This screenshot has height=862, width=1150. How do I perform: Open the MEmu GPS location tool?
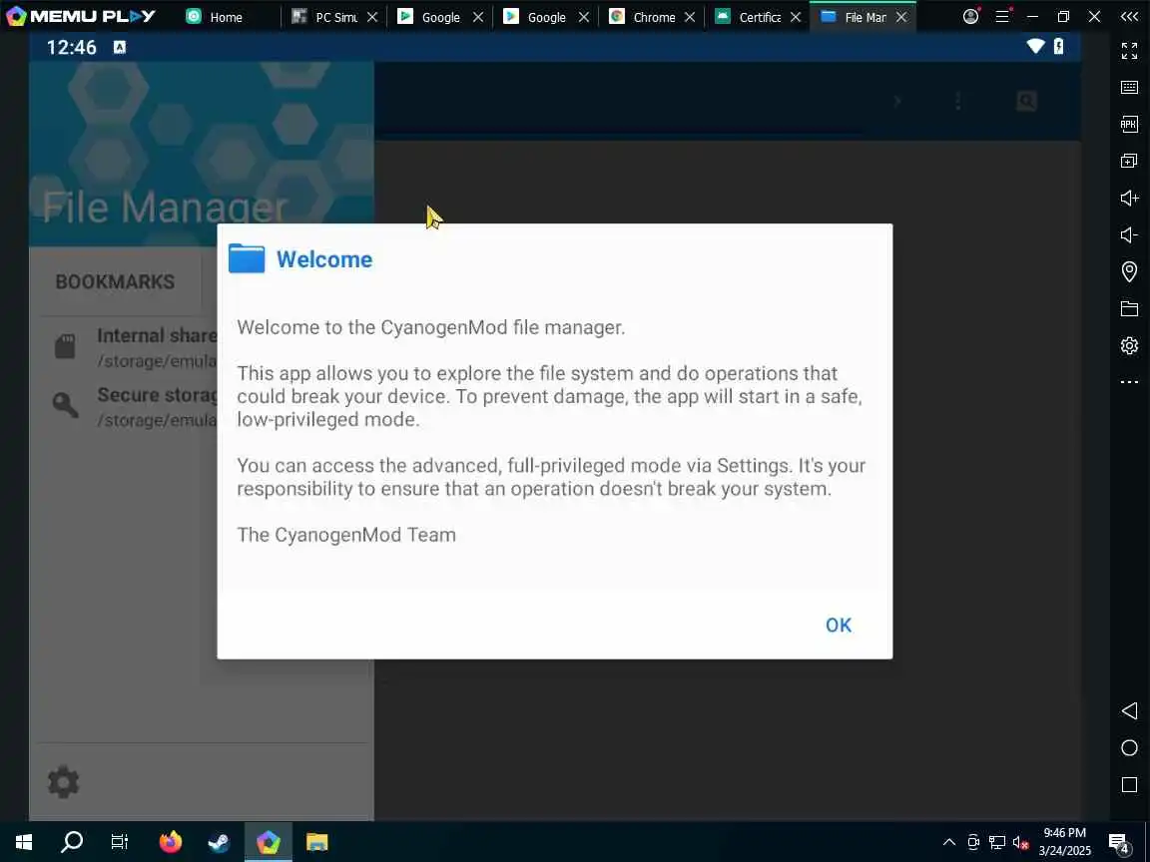pyautogui.click(x=1129, y=272)
